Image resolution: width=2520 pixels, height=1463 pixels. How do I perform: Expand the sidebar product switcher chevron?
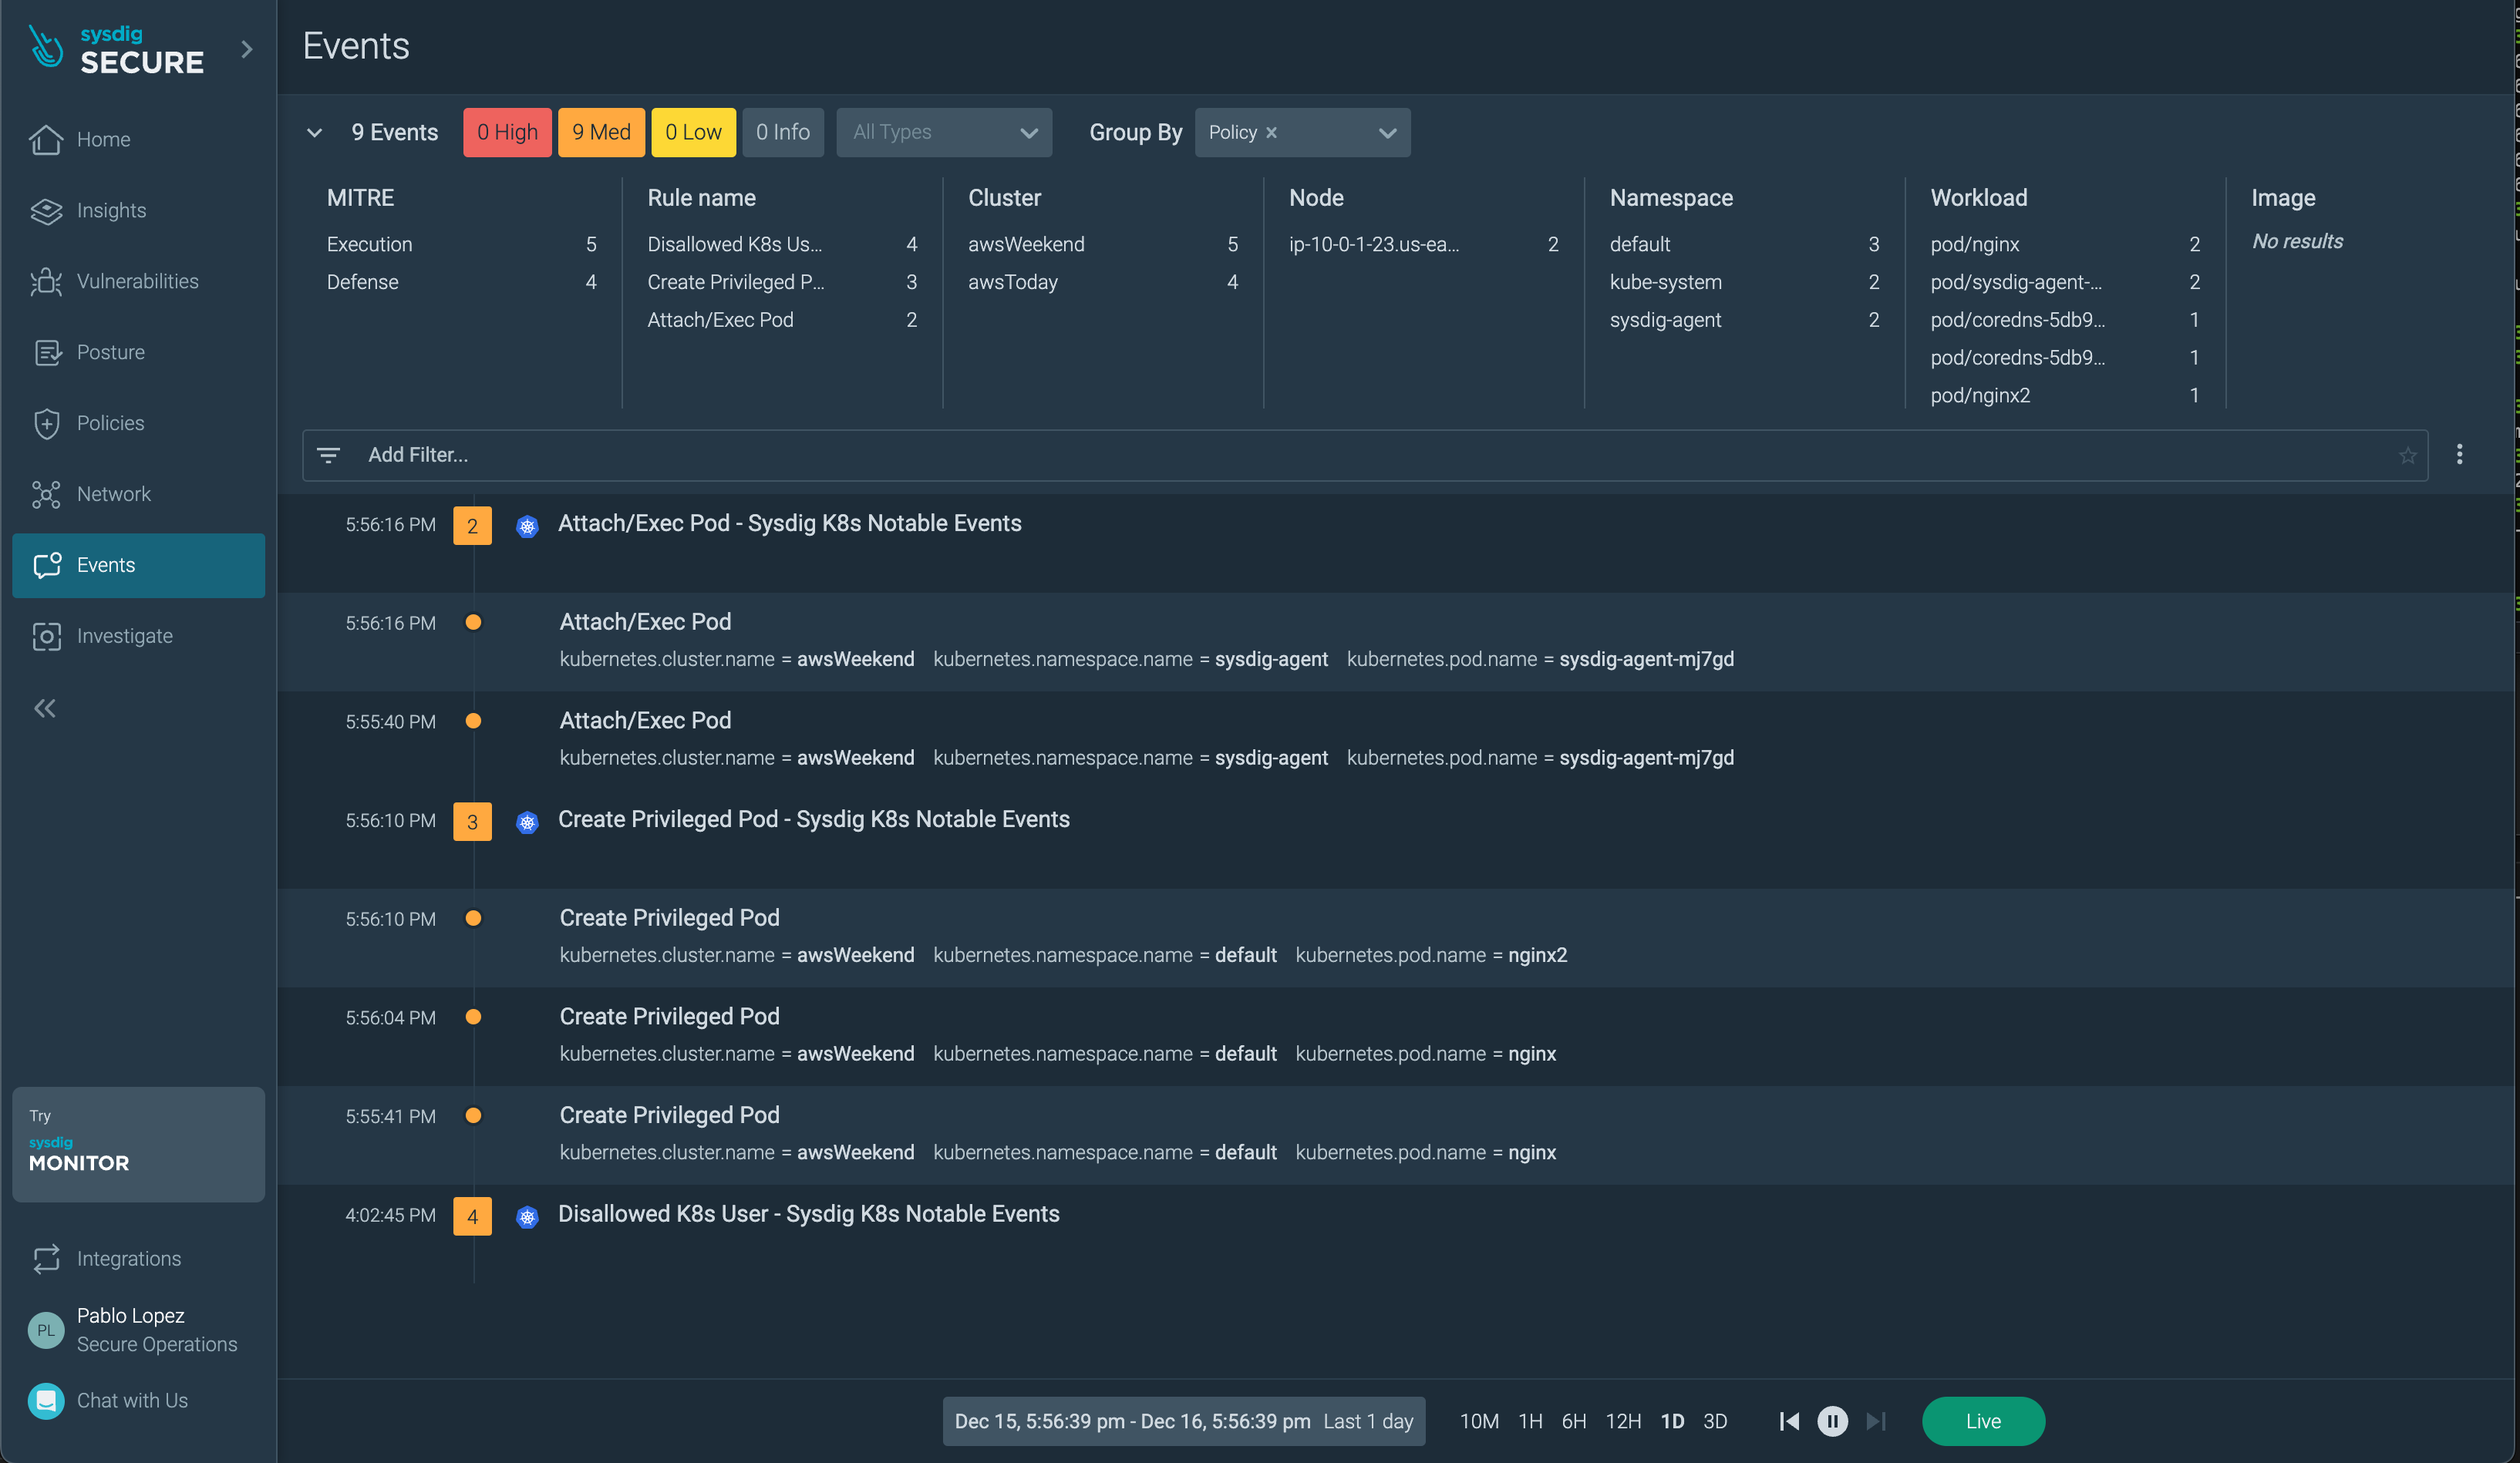[x=247, y=49]
